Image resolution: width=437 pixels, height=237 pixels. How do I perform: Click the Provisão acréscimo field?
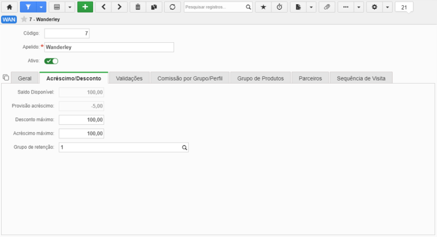tap(81, 106)
